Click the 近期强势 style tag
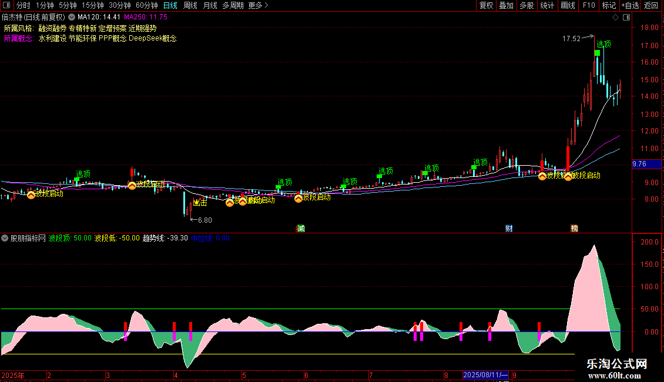 (143, 28)
